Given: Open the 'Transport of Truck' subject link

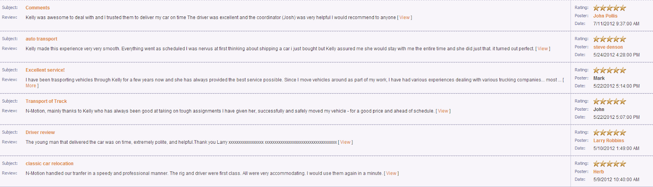Looking at the screenshot, I should (46, 101).
